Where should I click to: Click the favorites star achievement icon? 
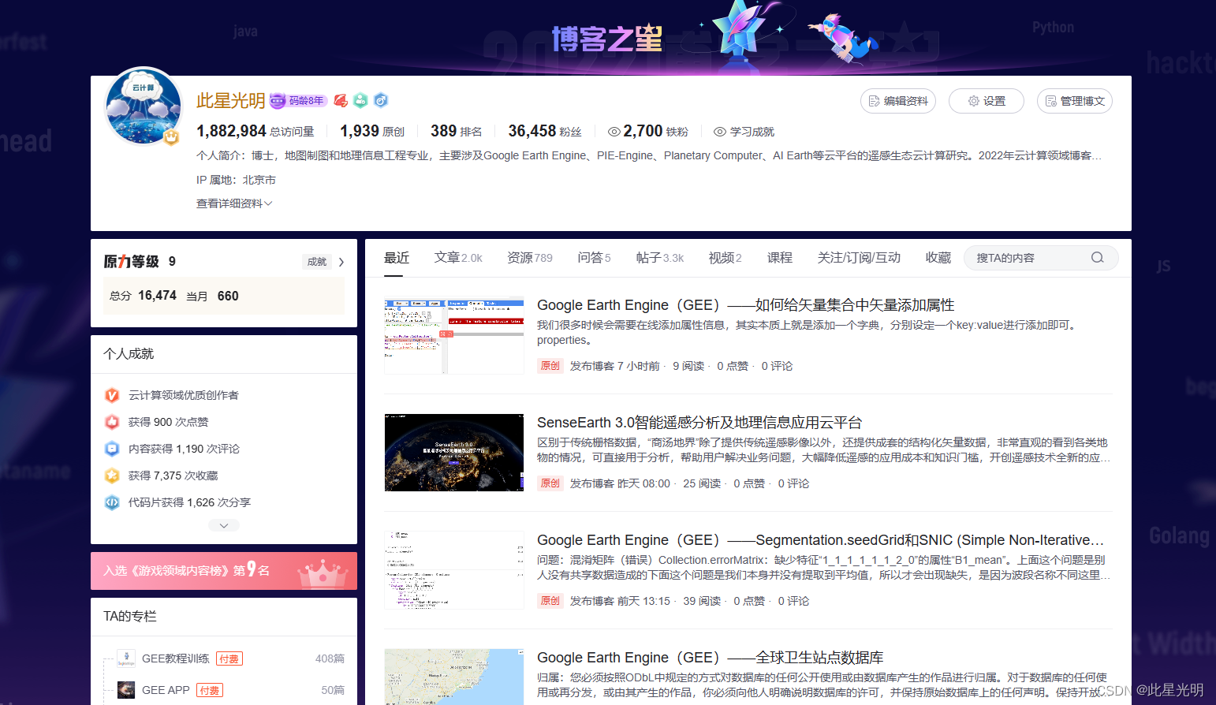tap(111, 475)
